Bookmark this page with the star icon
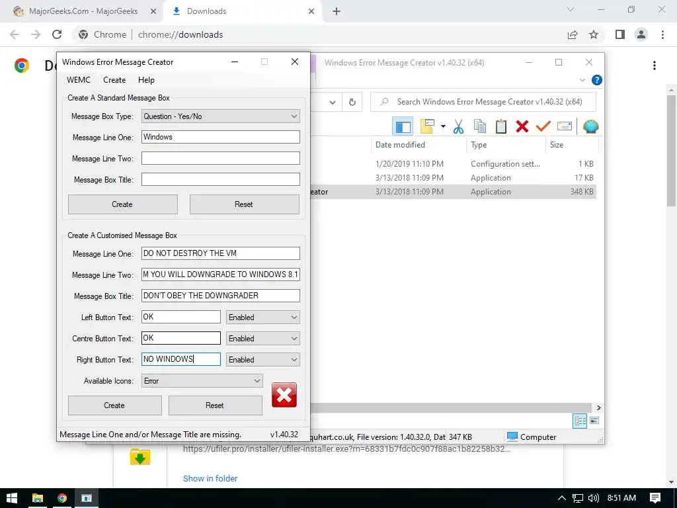Viewport: 677px width, 508px height. click(594, 34)
